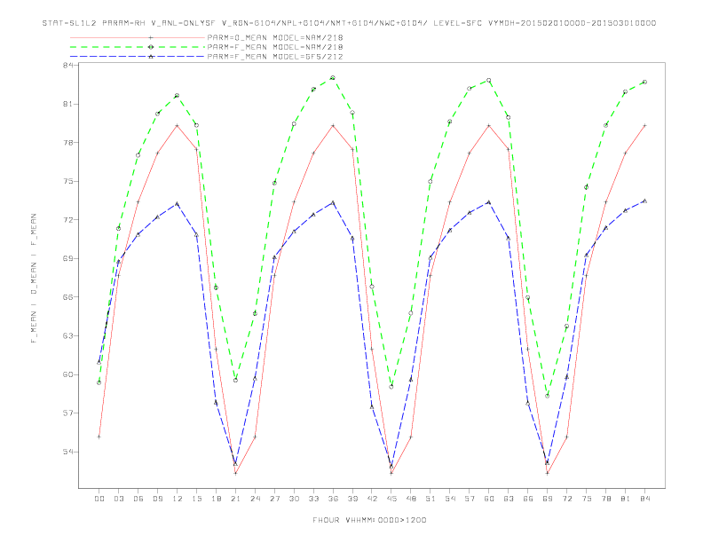Click x-axis forecast hour label 24

click(x=255, y=499)
